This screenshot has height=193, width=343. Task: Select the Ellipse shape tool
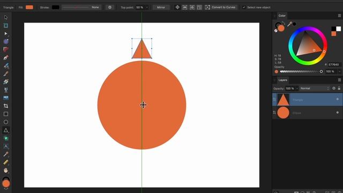pos(6,122)
